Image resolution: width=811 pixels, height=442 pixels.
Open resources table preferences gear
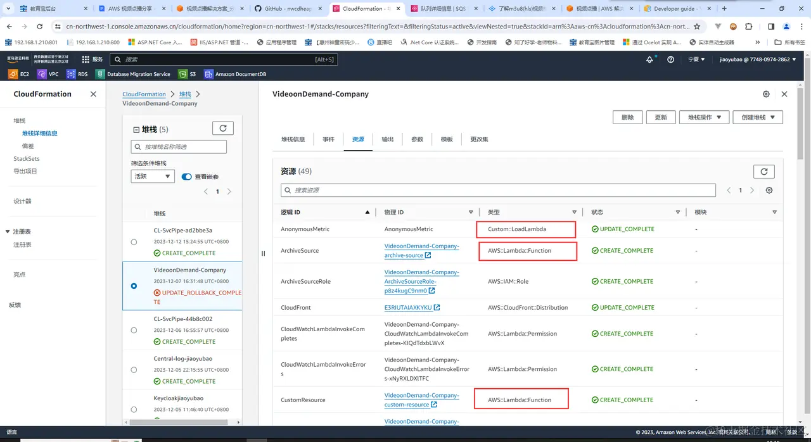(769, 190)
